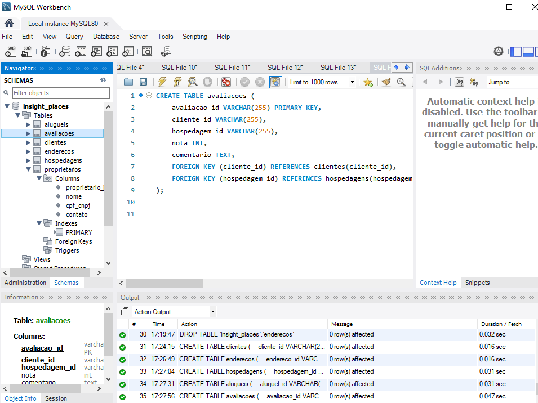Image resolution: width=538 pixels, height=403 pixels.
Task: Click the Jump to field
Action: click(511, 82)
